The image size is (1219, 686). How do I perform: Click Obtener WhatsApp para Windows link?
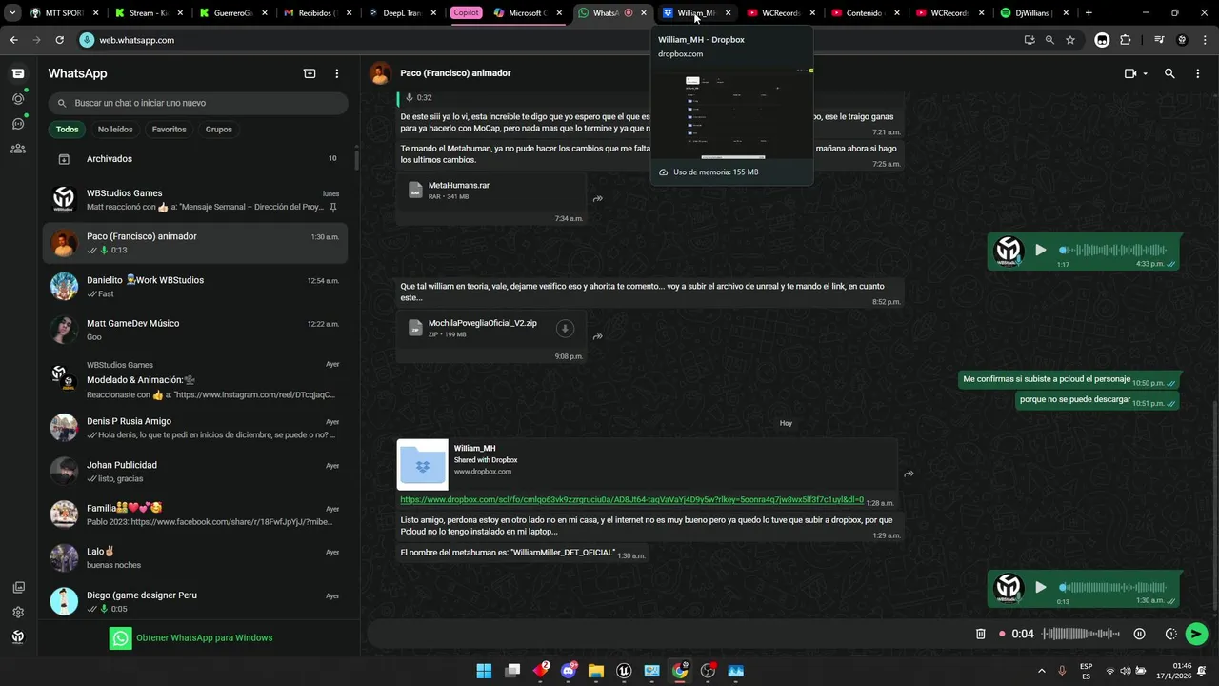(204, 638)
